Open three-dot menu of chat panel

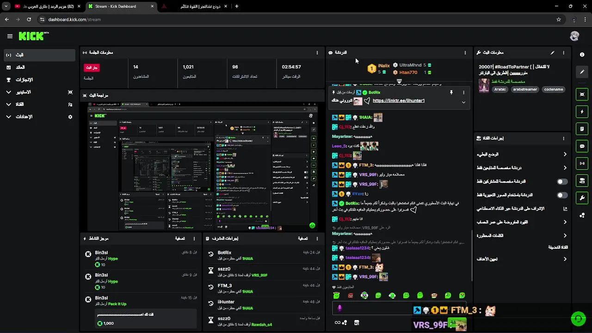465,53
